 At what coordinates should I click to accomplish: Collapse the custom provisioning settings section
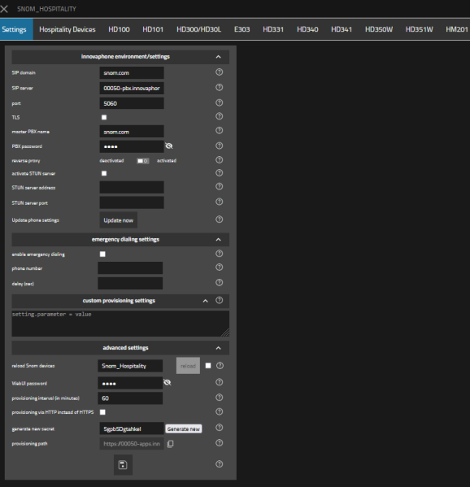206,301
